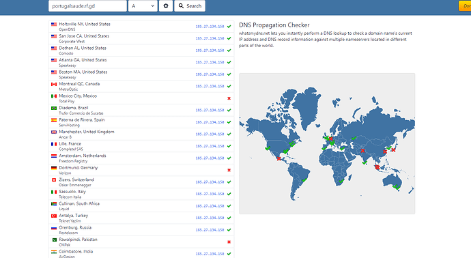Image resolution: width=471 pixels, height=258 pixels.
Task: Click the Sassuolo Italy green check icon
Action: pos(229,194)
